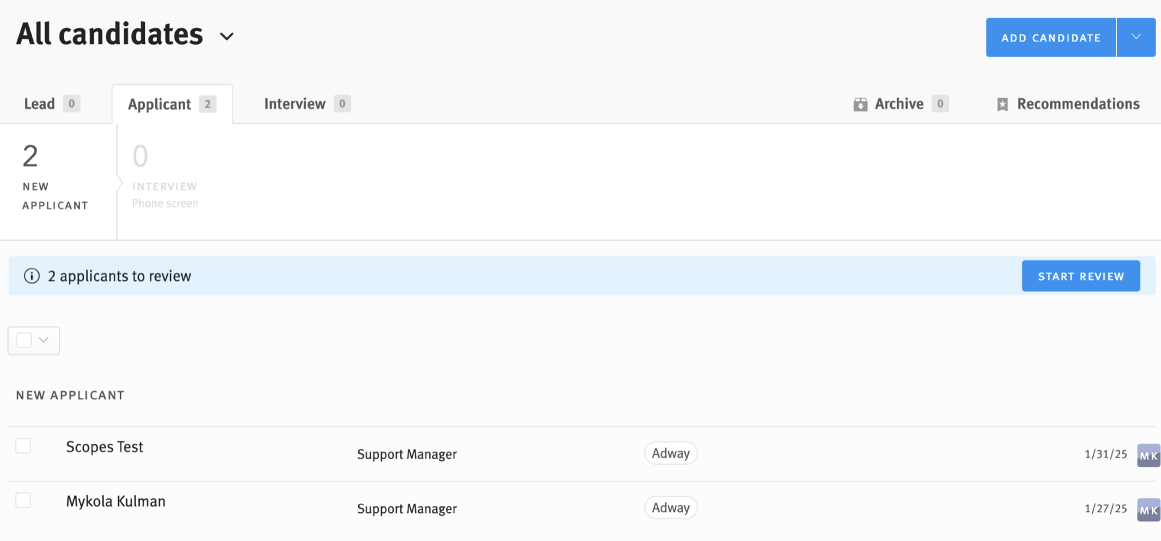Click the Adway tag for Scopes Test

tap(670, 453)
